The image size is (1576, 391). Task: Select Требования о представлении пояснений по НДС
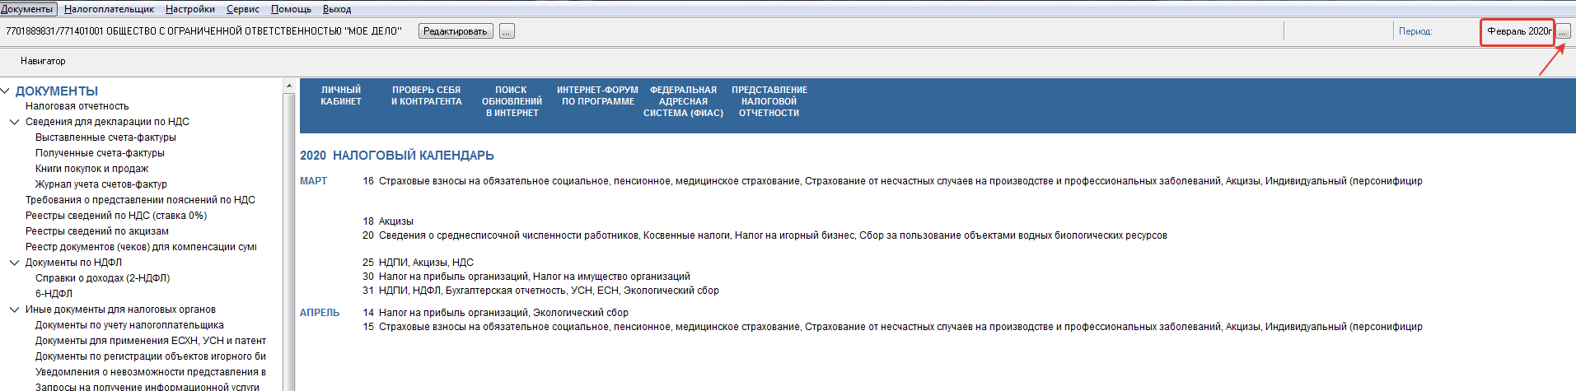pyautogui.click(x=140, y=200)
